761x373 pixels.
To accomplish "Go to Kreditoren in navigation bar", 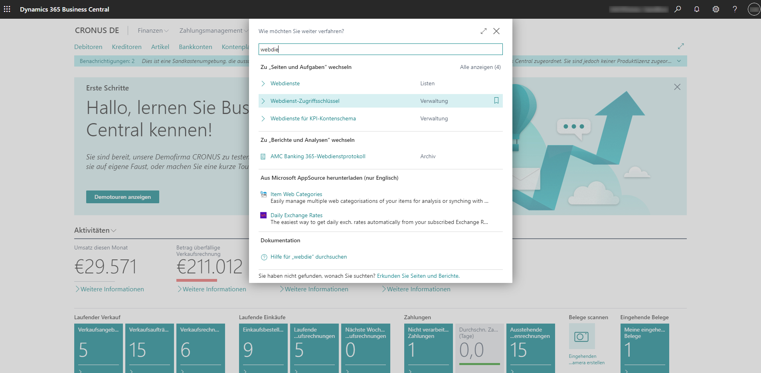I will (x=127, y=47).
